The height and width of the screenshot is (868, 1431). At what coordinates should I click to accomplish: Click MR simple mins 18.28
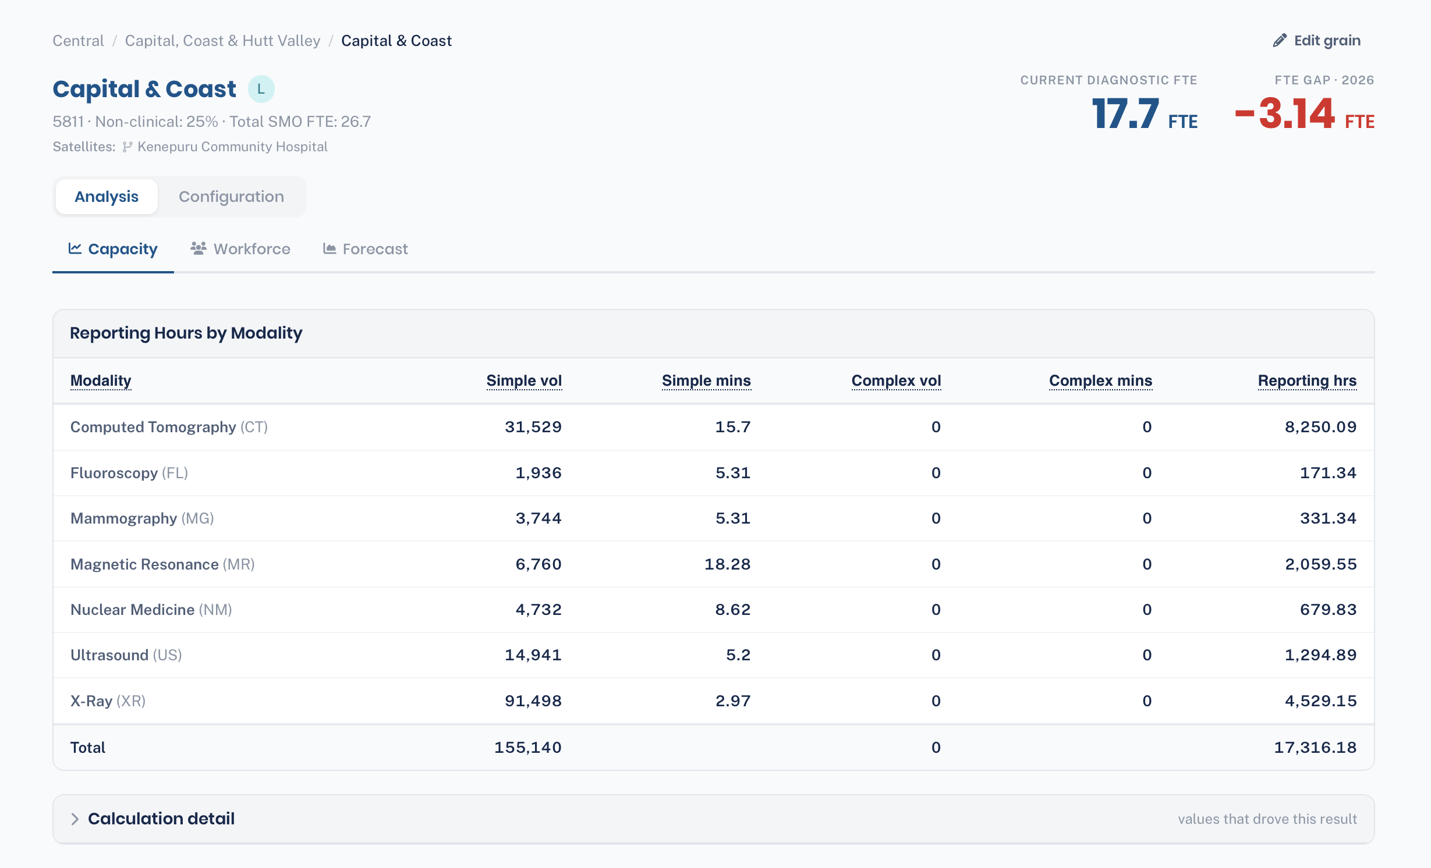coord(728,564)
